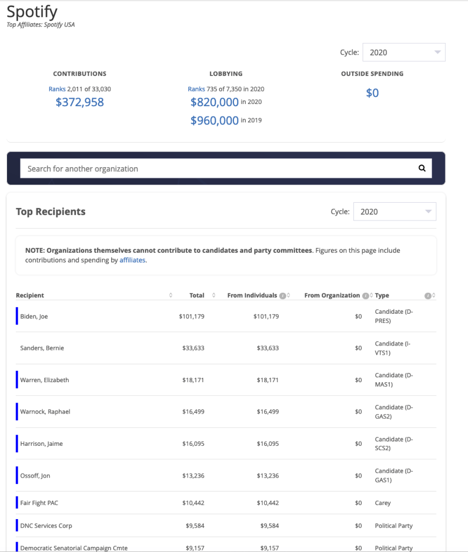The width and height of the screenshot is (468, 552).
Task: Open the $960,000 lobbying in 2019 link
Action: pyautogui.click(x=214, y=121)
